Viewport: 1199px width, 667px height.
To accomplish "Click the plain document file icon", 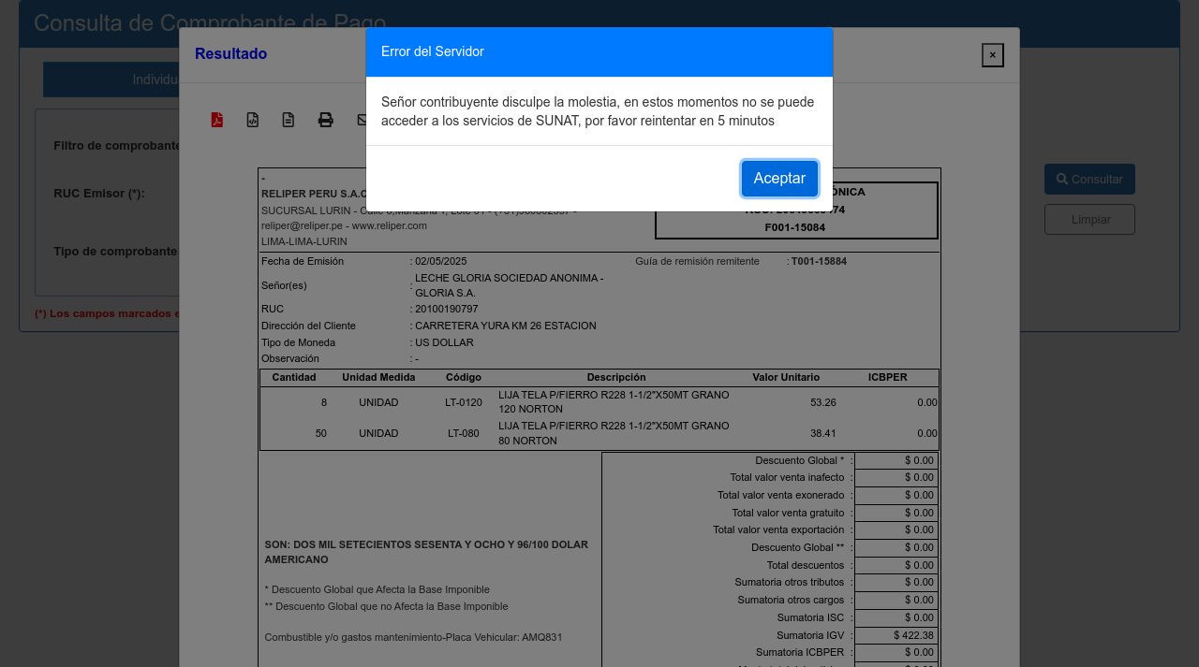I will [289, 120].
